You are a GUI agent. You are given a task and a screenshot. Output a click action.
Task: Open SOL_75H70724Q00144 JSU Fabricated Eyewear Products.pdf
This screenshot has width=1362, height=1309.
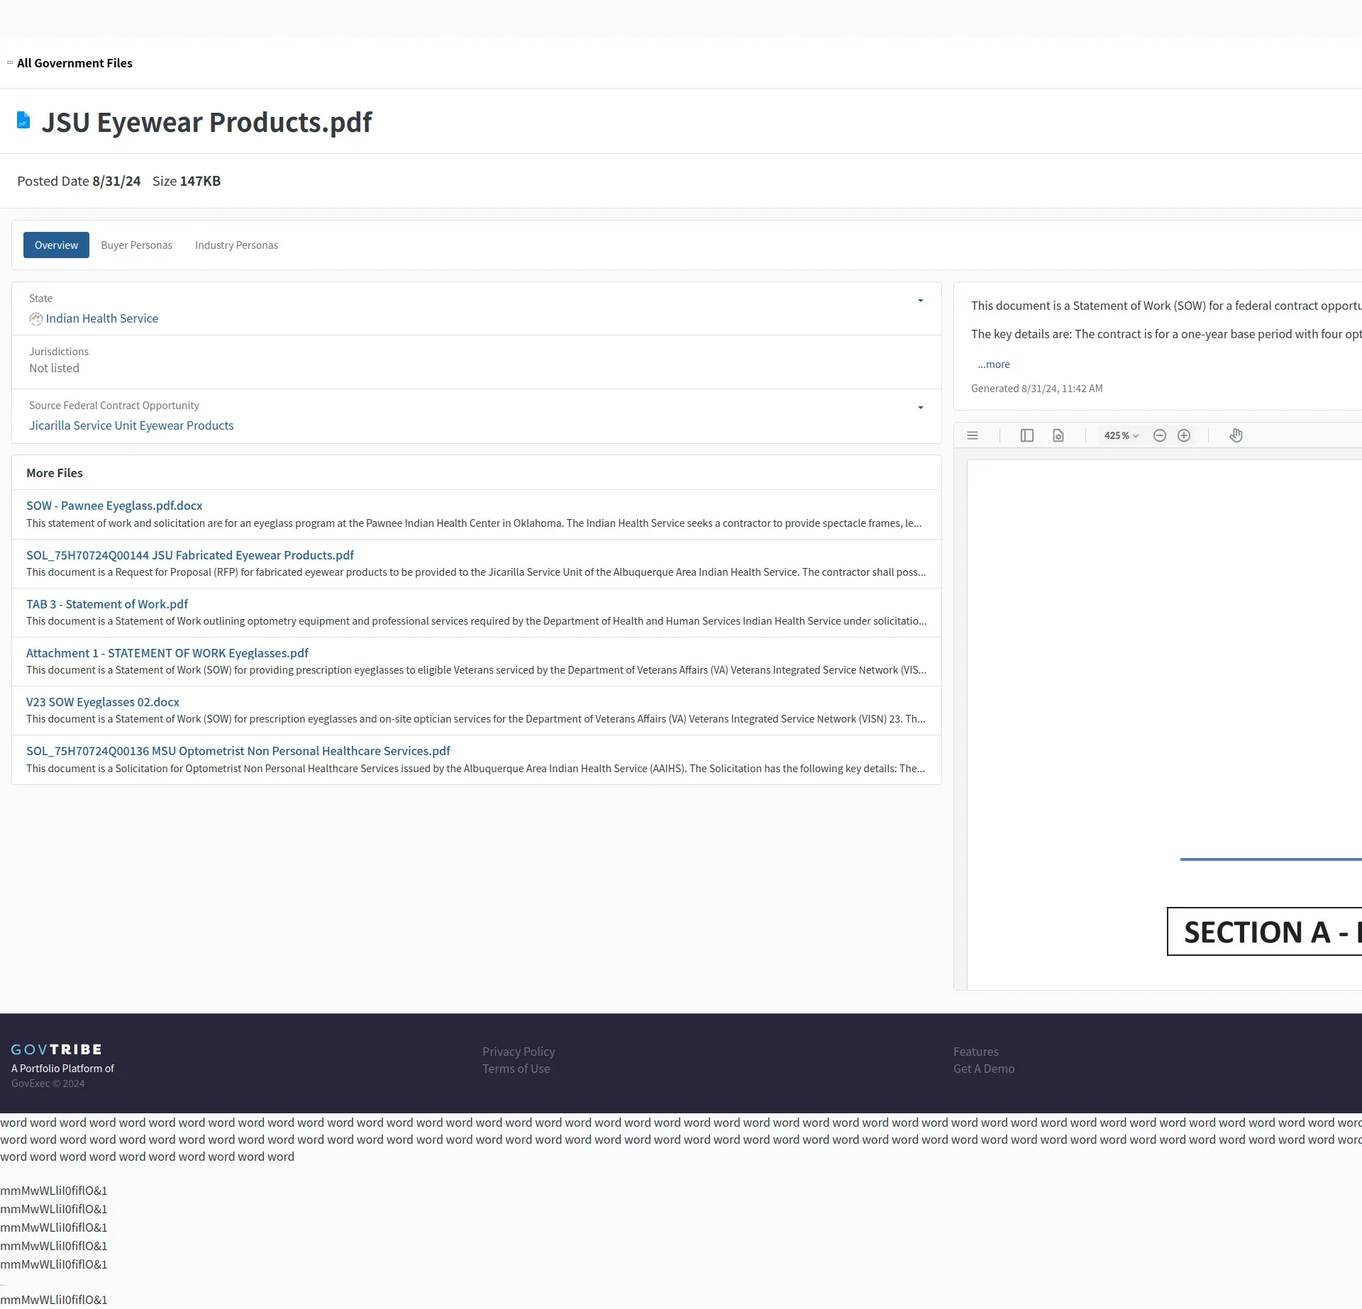point(190,555)
